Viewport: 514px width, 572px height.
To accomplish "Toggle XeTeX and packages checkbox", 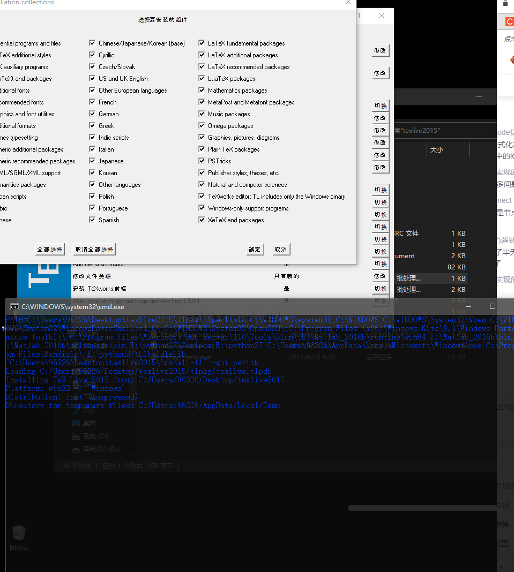I will click(x=202, y=220).
